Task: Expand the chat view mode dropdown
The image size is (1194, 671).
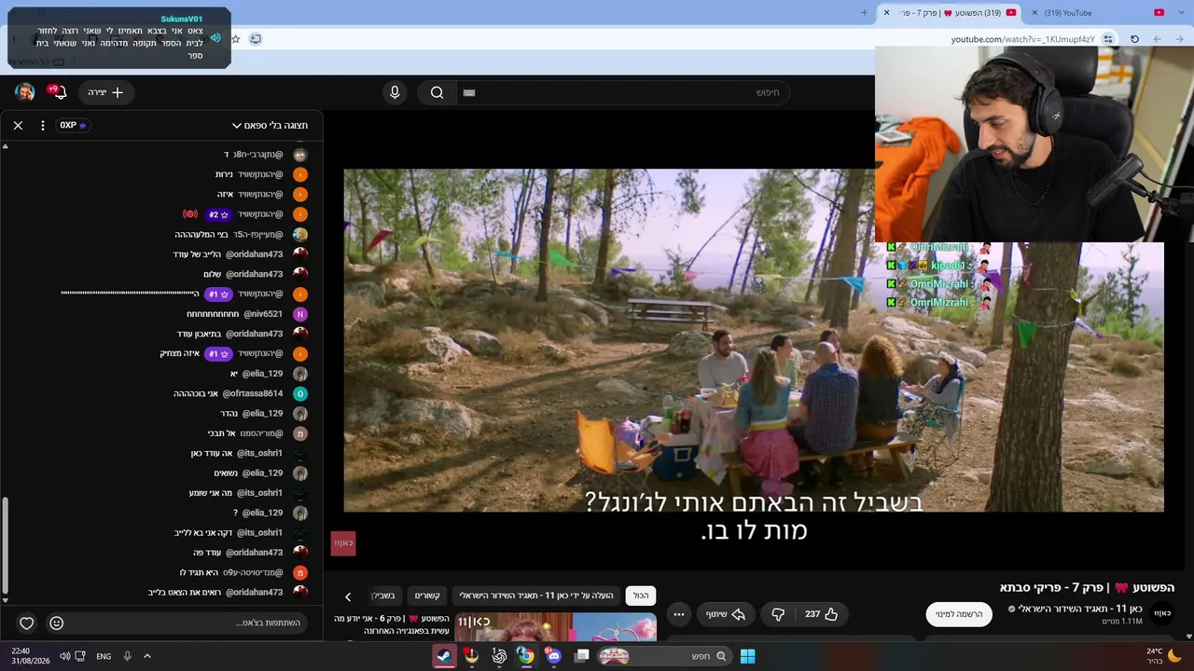Action: click(x=271, y=125)
